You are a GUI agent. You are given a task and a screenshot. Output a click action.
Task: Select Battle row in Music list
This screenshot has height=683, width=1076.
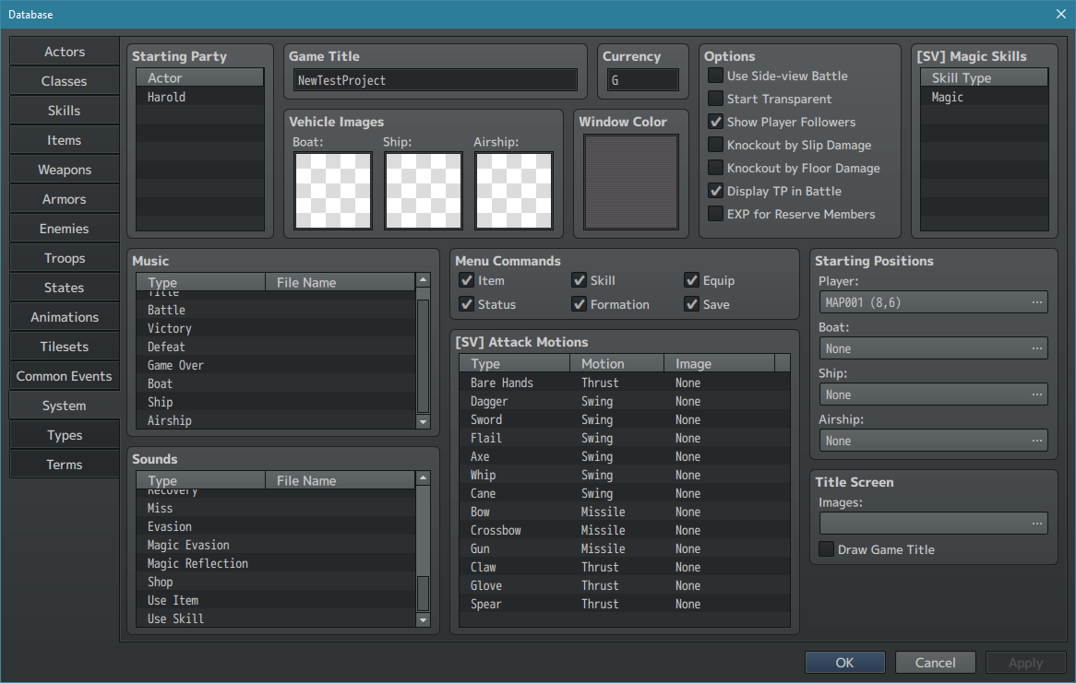[276, 310]
